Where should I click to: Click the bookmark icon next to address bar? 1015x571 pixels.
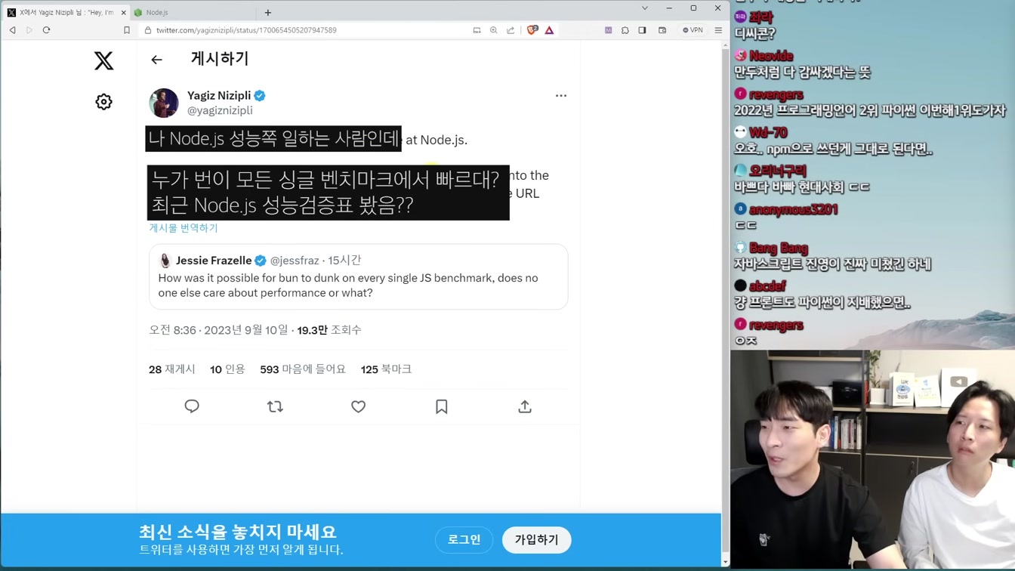pos(127,30)
